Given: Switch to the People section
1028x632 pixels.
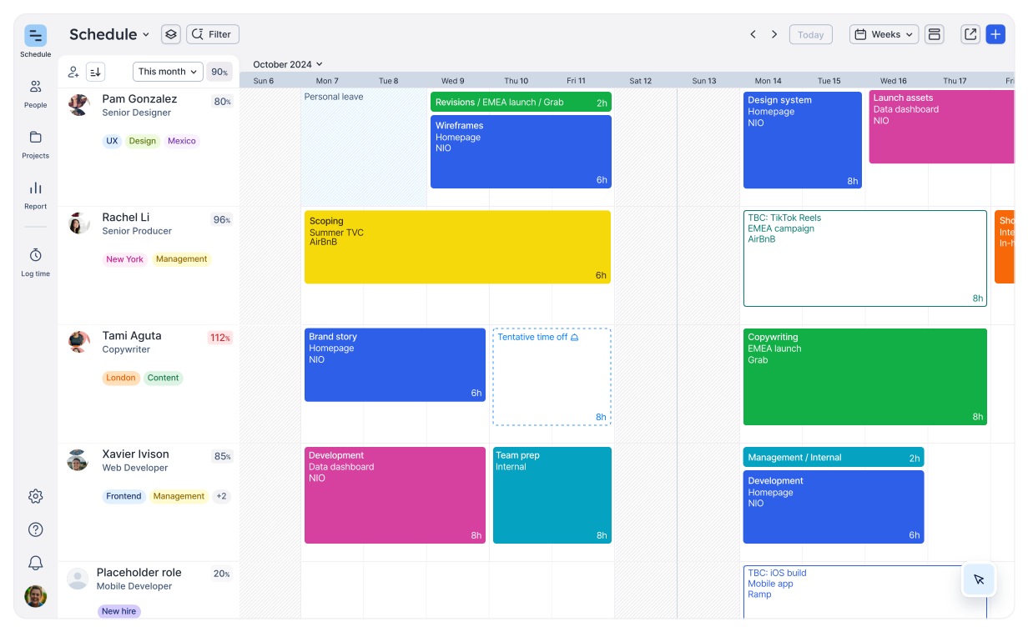Looking at the screenshot, I should click(35, 92).
